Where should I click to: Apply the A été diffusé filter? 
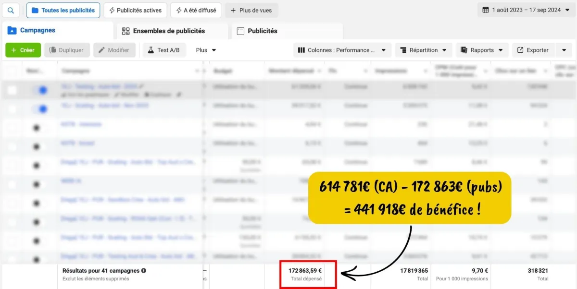click(x=196, y=10)
